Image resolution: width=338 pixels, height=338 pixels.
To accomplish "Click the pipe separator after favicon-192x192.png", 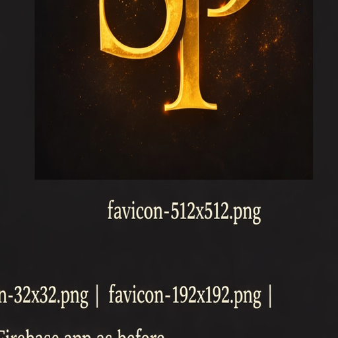I will coord(270,296).
